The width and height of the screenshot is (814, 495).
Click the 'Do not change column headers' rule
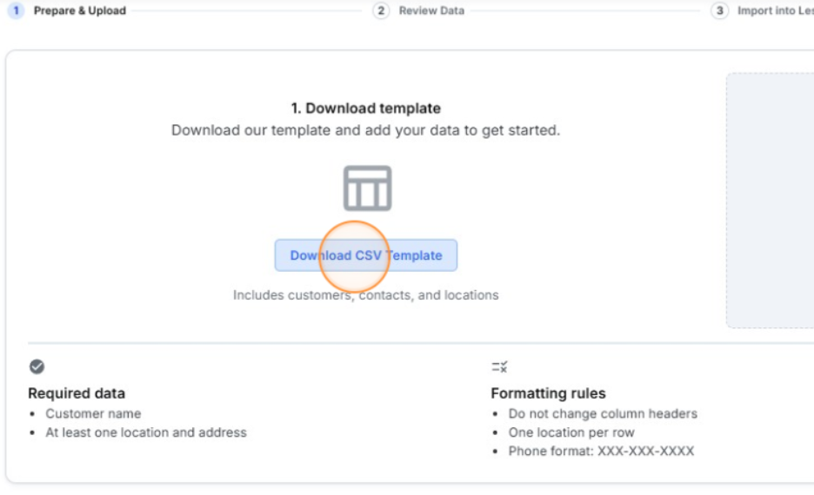pyautogui.click(x=603, y=414)
